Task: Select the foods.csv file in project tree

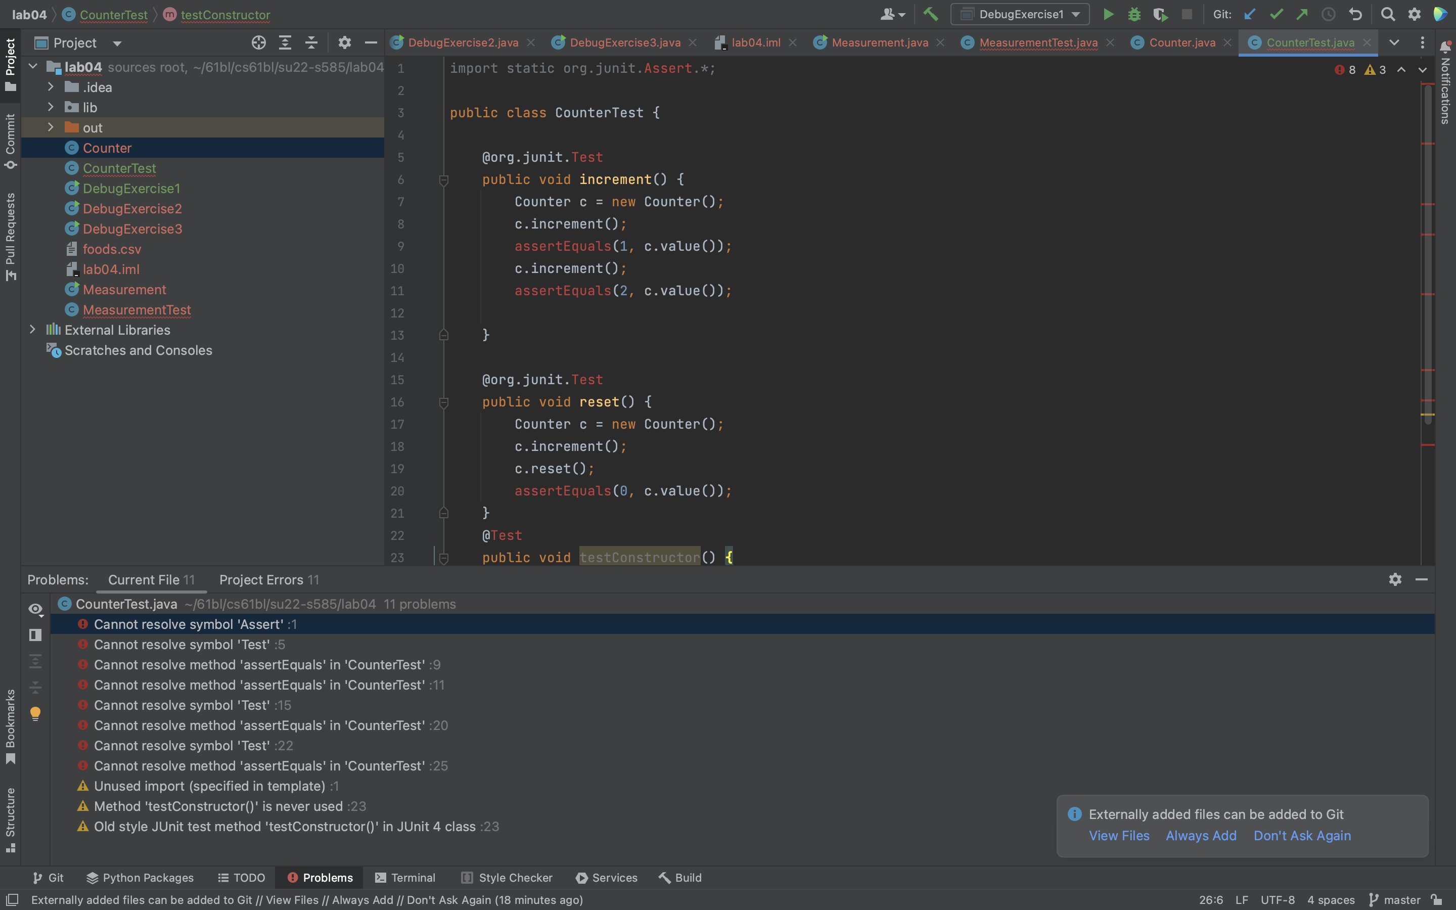Action: coord(112,249)
